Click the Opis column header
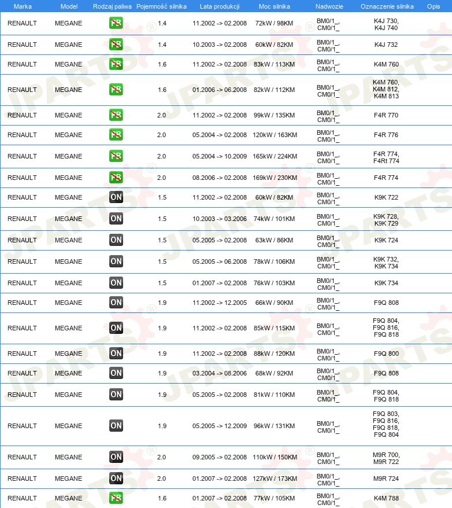452x508 pixels. (x=434, y=6)
